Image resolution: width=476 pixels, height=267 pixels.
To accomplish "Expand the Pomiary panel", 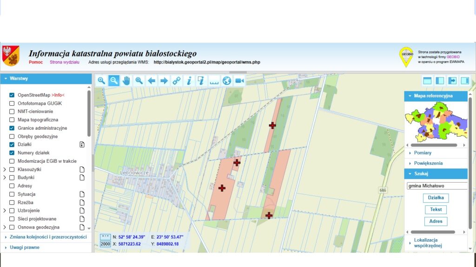I will pyautogui.click(x=423, y=153).
